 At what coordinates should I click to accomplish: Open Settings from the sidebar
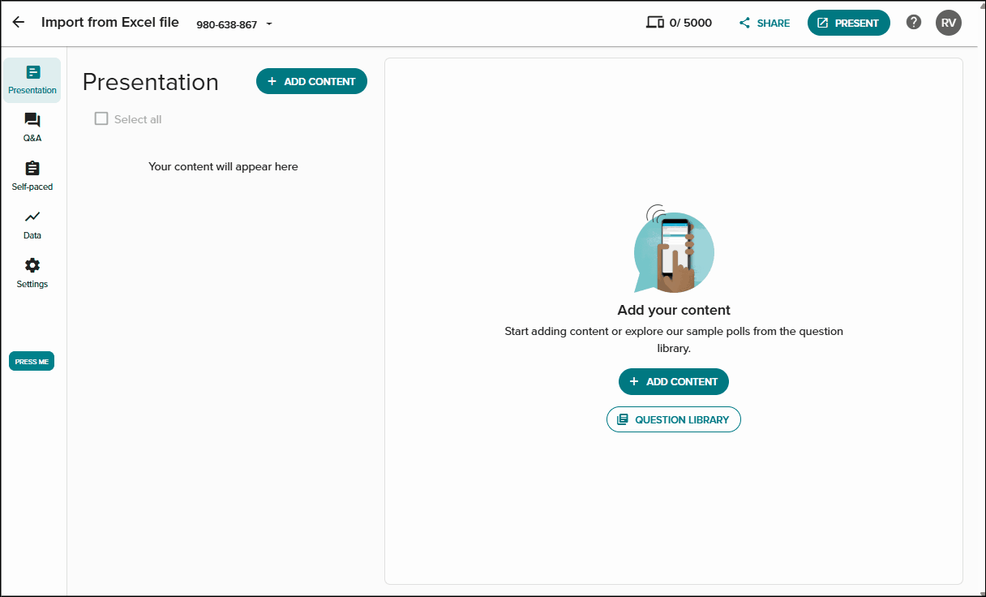(32, 273)
